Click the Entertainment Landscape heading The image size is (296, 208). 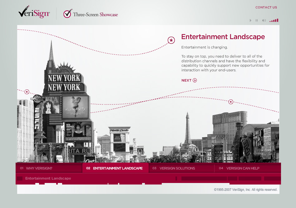(x=223, y=37)
